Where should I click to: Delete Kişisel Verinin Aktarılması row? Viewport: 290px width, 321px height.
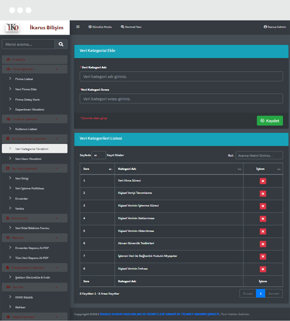263,231
